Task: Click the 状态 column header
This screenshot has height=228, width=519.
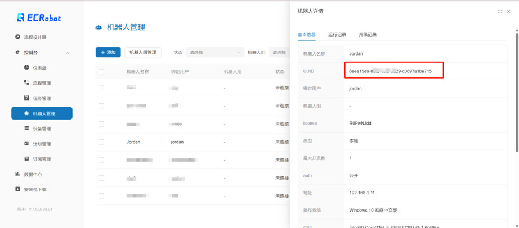Action: (x=280, y=71)
